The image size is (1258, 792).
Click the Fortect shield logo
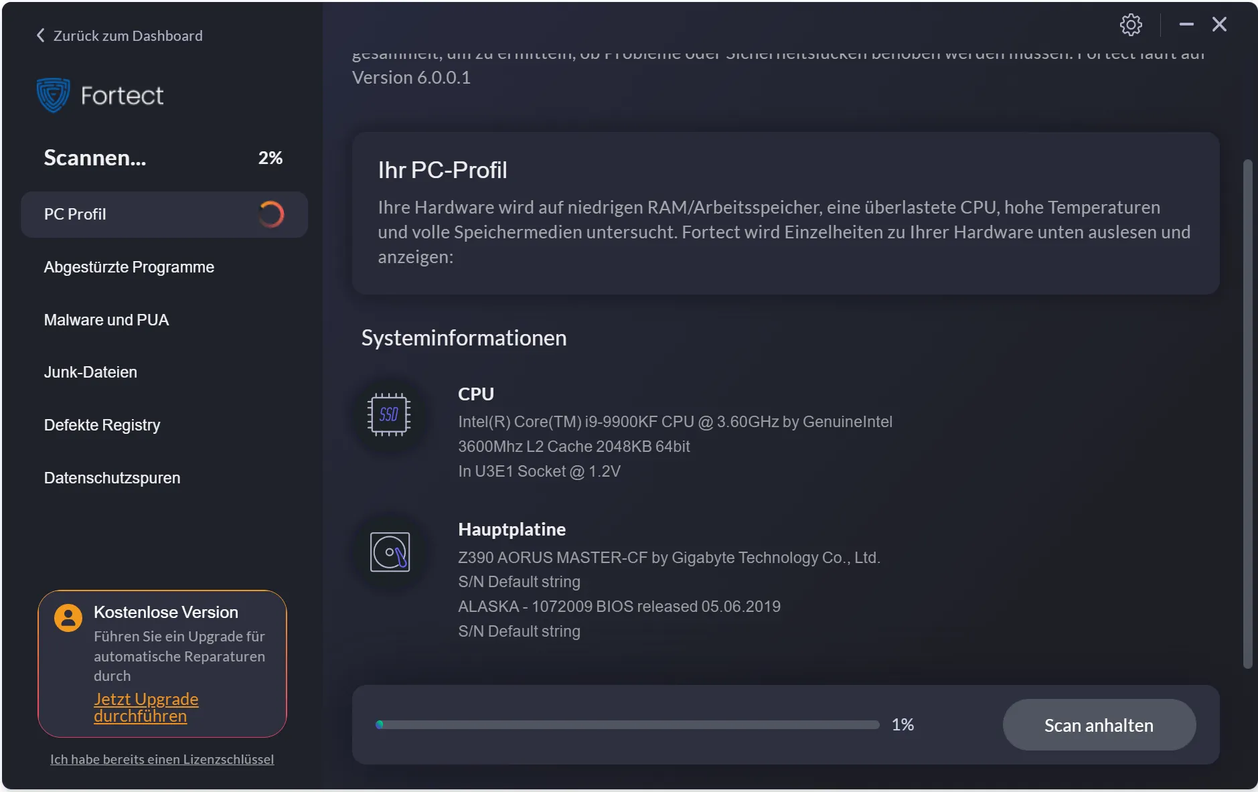[53, 95]
